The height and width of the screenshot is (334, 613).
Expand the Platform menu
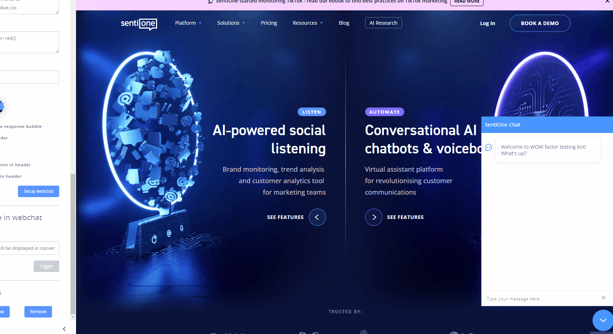188,23
